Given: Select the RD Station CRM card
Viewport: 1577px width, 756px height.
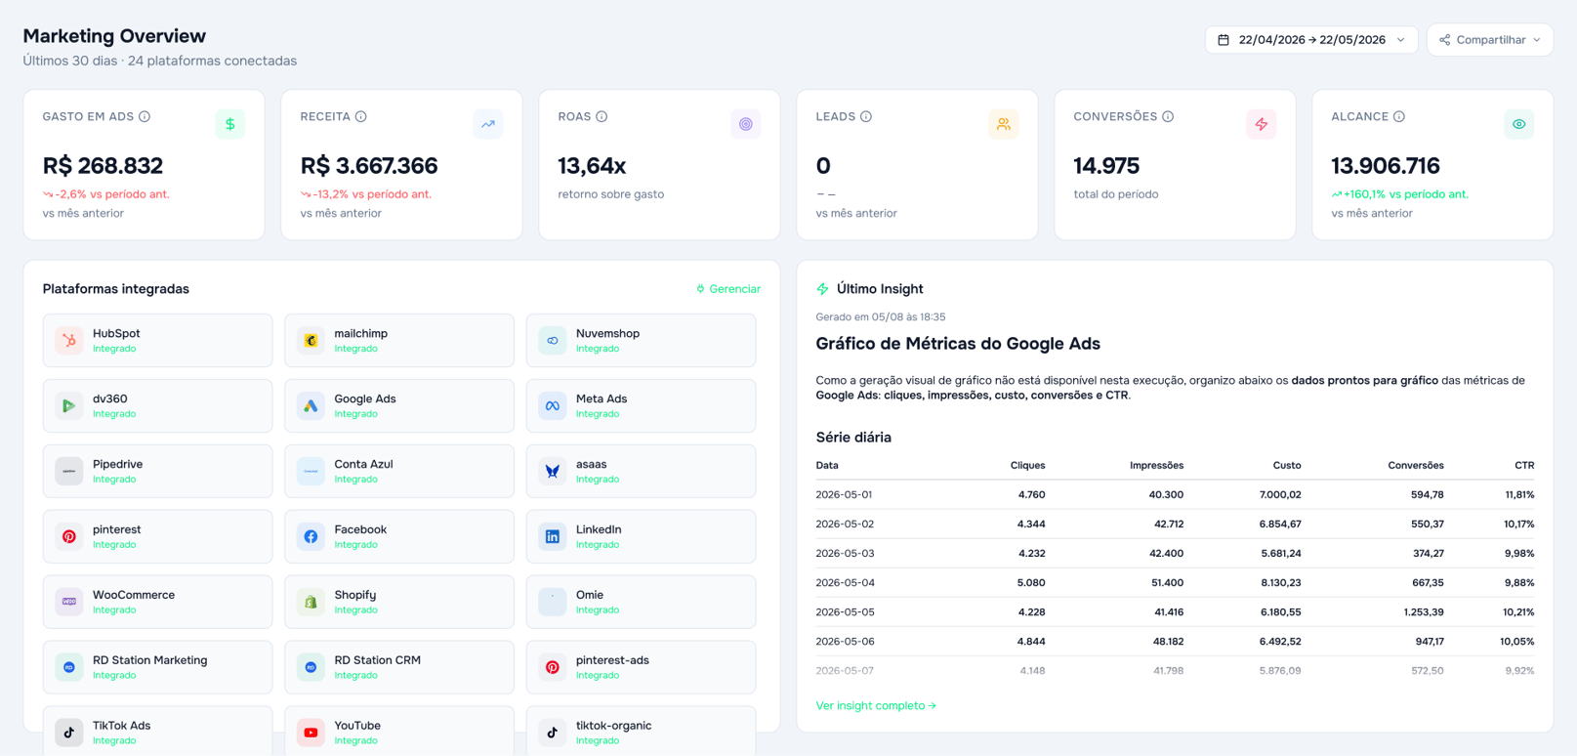Looking at the screenshot, I should click(399, 668).
